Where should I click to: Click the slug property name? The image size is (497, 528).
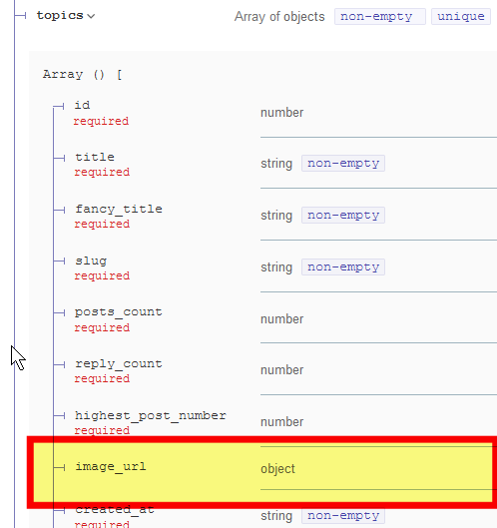[91, 261]
